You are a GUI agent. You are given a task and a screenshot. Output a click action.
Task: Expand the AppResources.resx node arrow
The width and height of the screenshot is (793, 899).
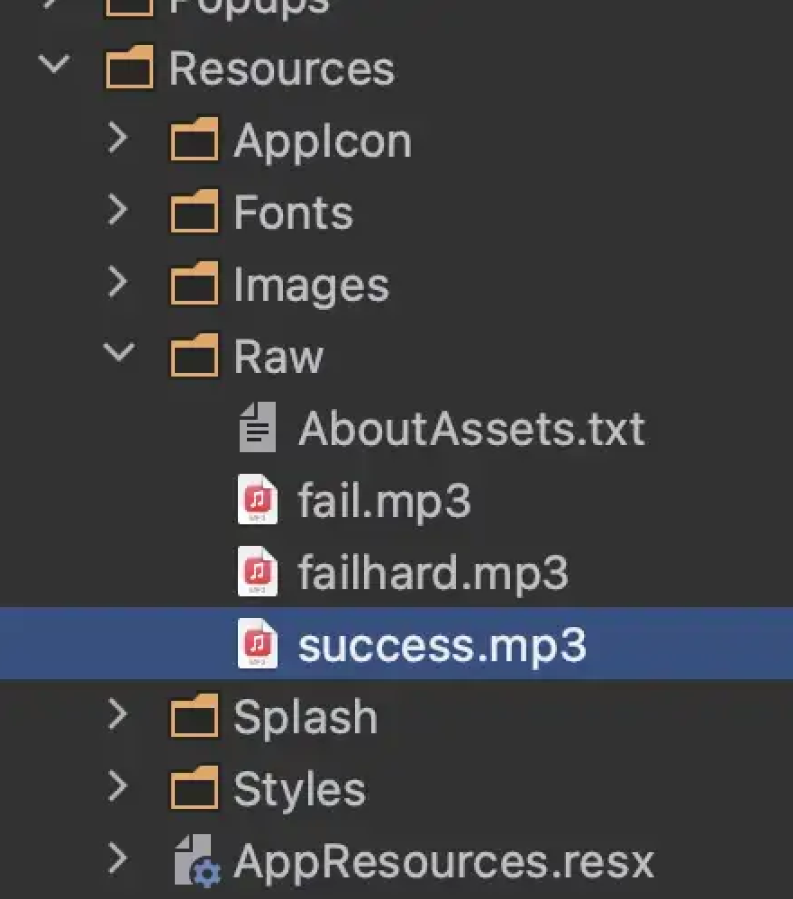[117, 859]
